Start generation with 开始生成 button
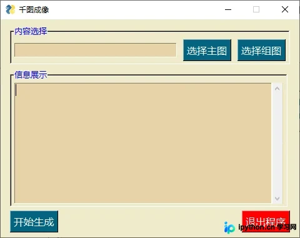The height and width of the screenshot is (238, 300). [34, 221]
